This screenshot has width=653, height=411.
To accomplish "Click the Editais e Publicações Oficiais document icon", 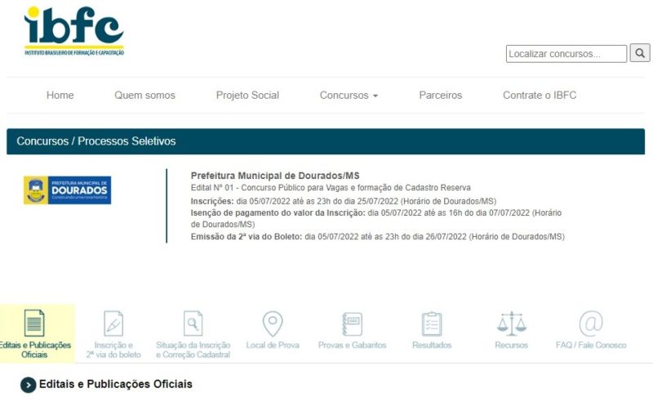I will click(34, 324).
